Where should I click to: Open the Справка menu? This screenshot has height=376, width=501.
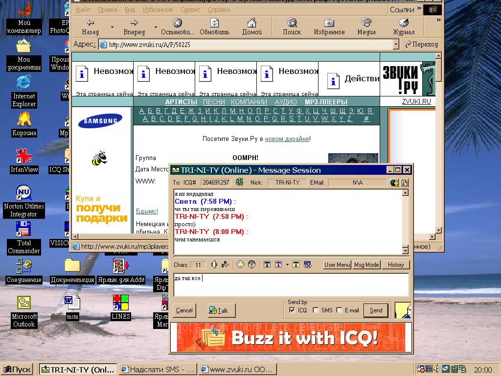pyautogui.click(x=219, y=10)
